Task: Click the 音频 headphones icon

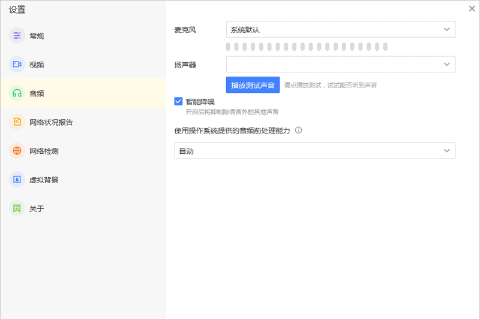Action: (17, 93)
